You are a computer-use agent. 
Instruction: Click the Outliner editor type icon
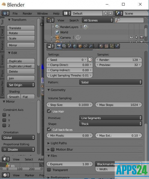click(x=50, y=20)
